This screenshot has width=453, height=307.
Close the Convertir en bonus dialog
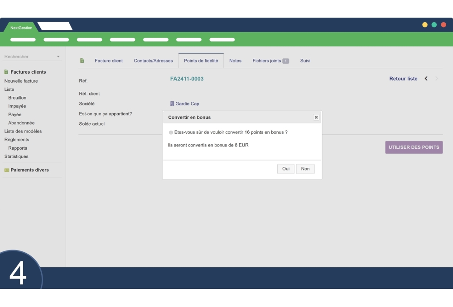316,117
